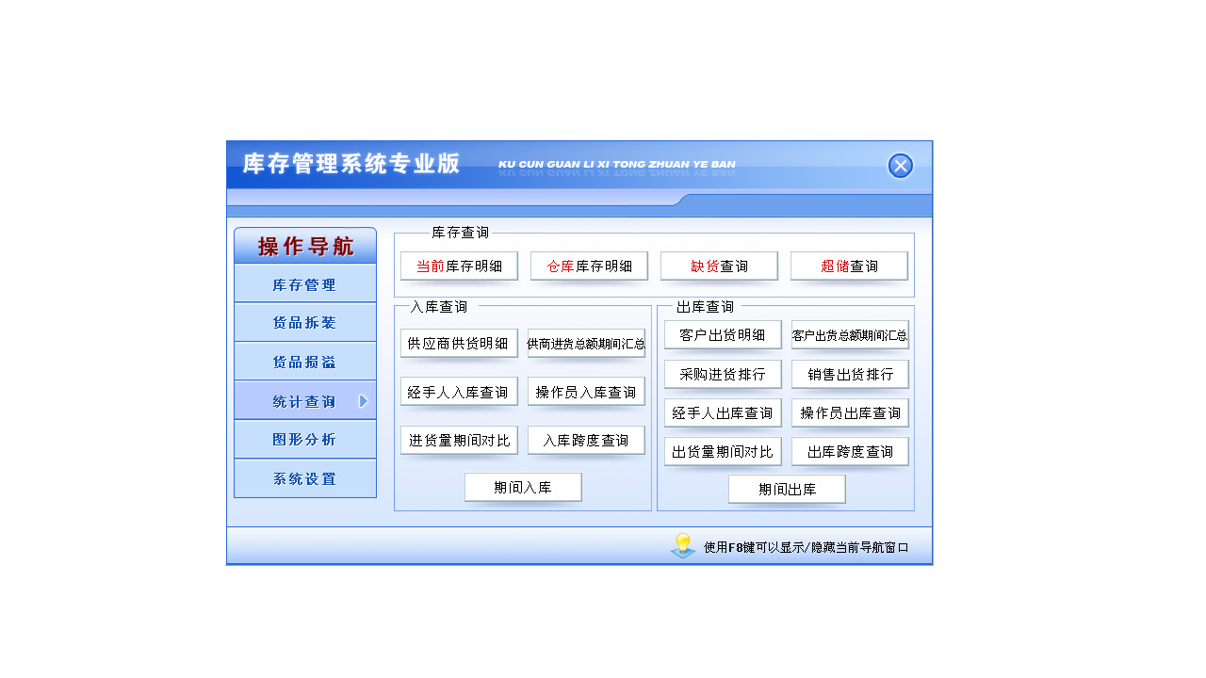Viewport: 1206px width, 678px height.
Task: Open 仓库库存明细 query
Action: [x=589, y=266]
